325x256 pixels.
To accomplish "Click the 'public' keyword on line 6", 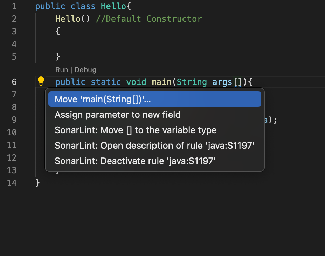I will [x=70, y=82].
